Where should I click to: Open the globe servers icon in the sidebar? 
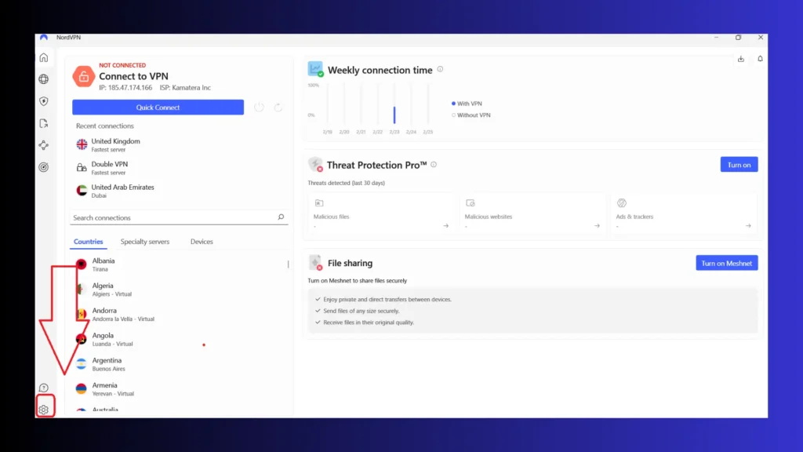44,79
